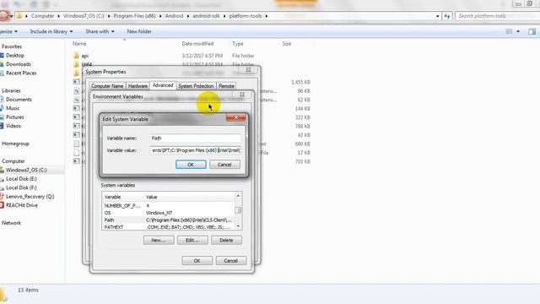
Task: Sort by Size column header
Action: point(287,44)
